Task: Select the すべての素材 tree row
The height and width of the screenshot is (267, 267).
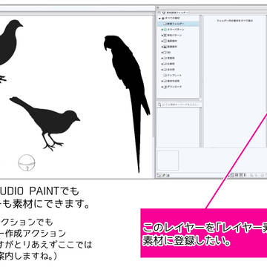Action: coord(178,19)
